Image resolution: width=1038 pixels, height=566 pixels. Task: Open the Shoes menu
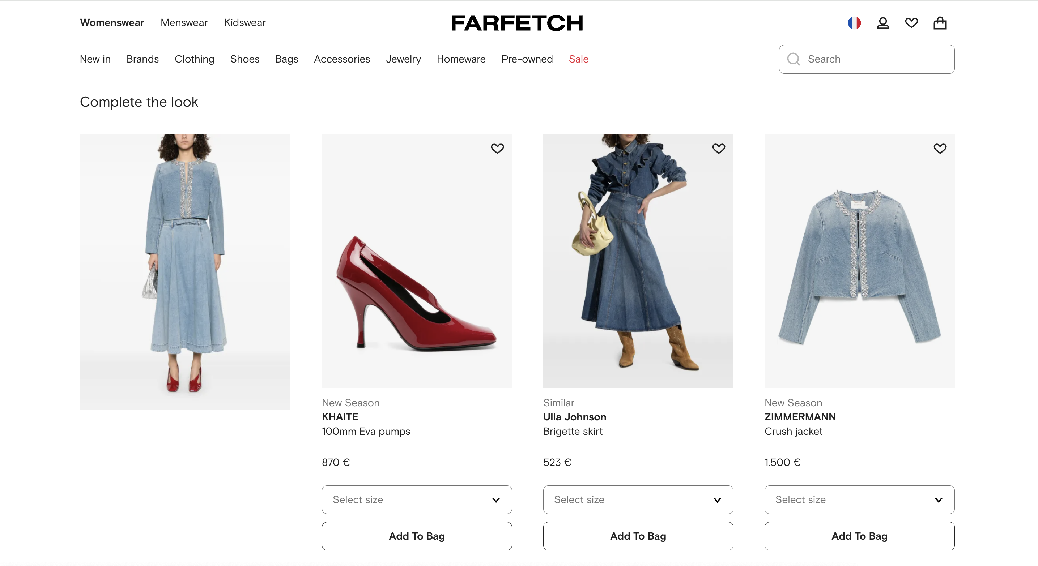(244, 59)
